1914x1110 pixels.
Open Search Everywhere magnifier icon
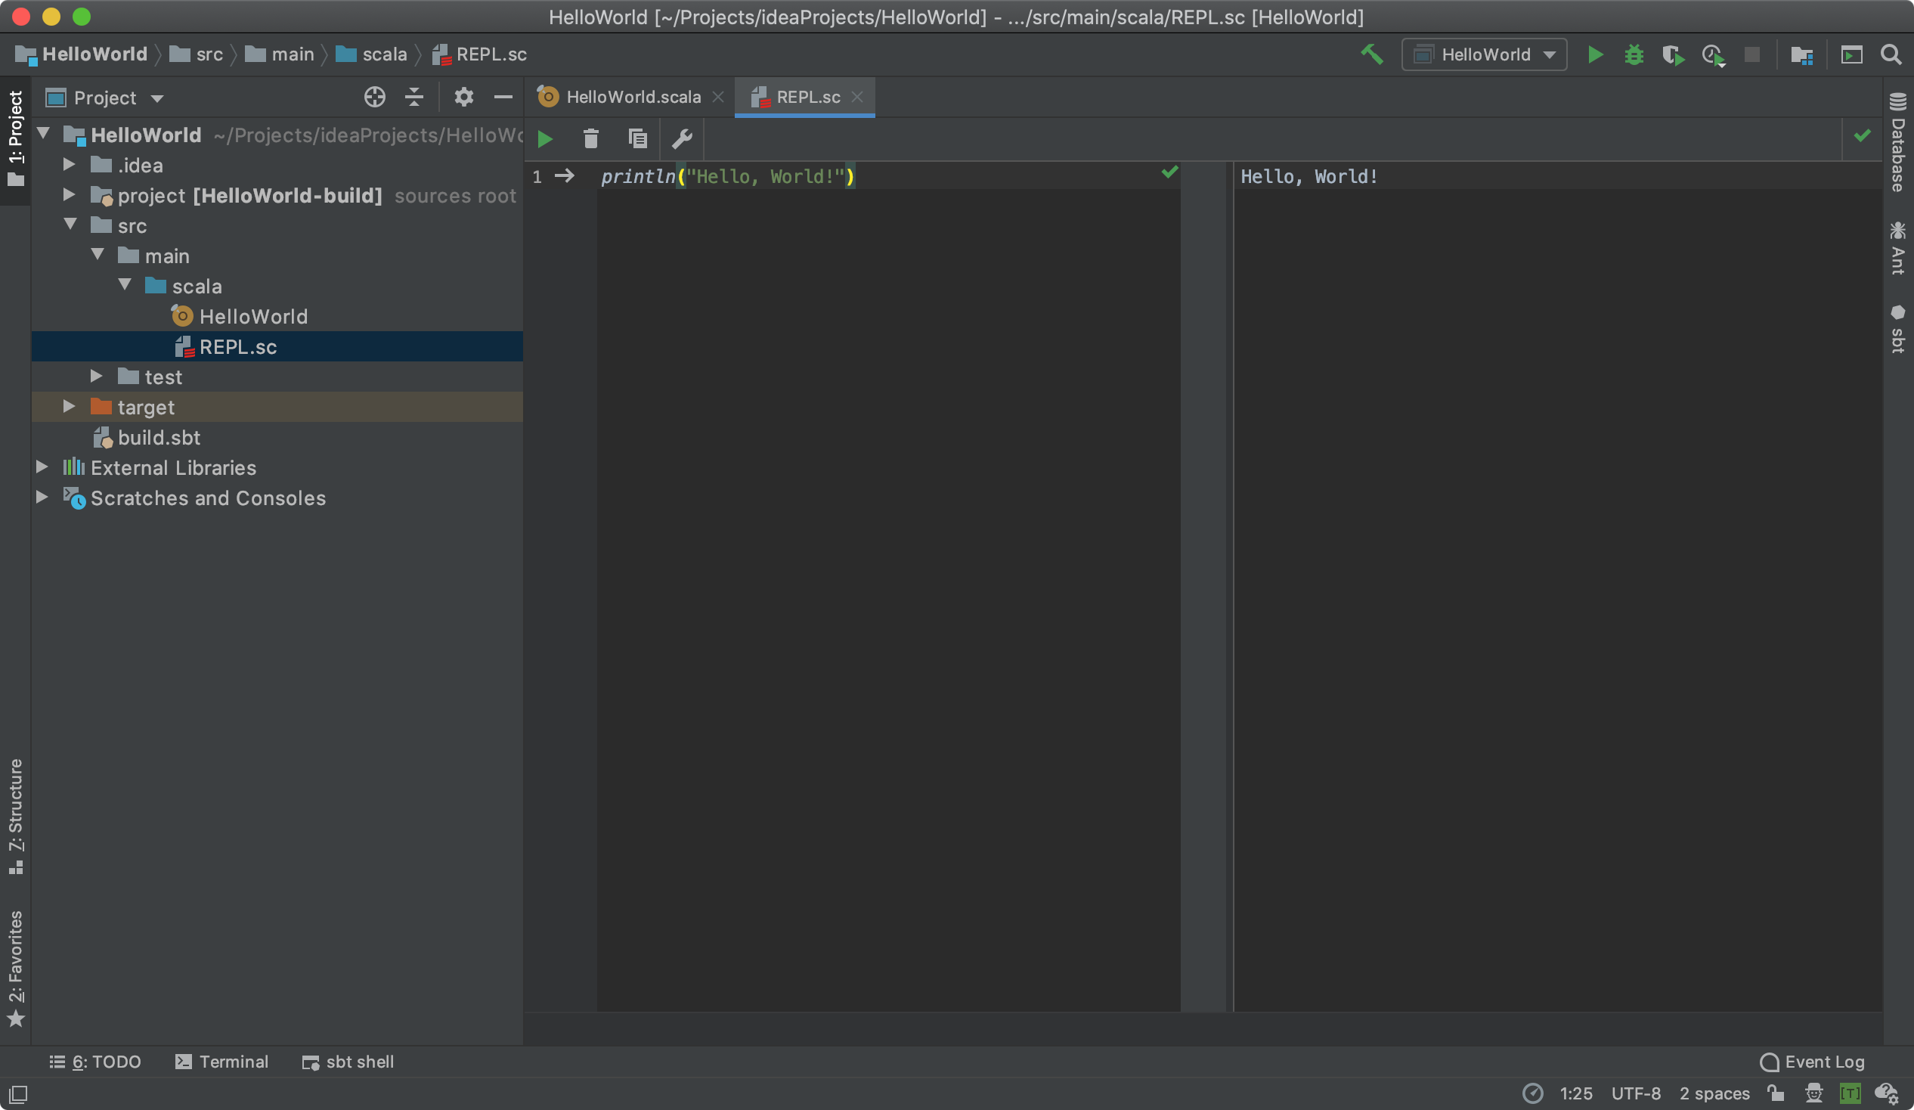pos(1891,54)
